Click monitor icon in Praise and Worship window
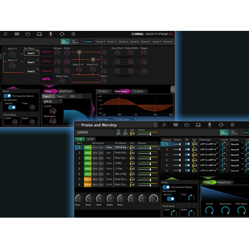The height and width of the screenshot is (249, 249). 198,125
